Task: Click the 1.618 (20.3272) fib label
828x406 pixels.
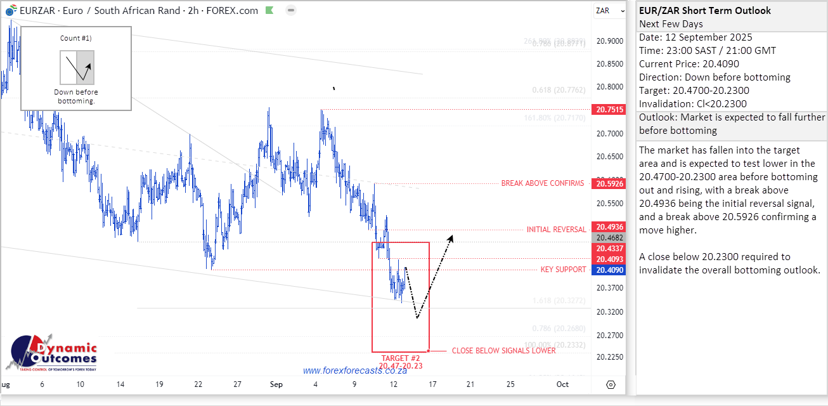Action: 559,301
